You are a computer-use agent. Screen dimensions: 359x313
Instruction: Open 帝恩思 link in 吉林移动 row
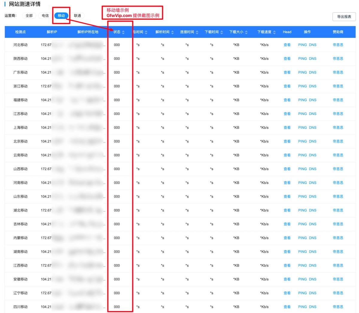pos(338,224)
